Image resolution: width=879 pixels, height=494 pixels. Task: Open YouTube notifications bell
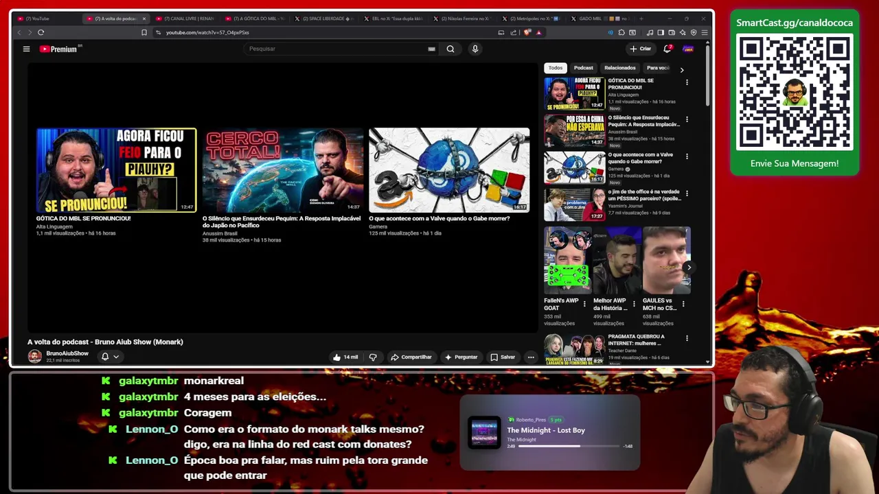667,49
